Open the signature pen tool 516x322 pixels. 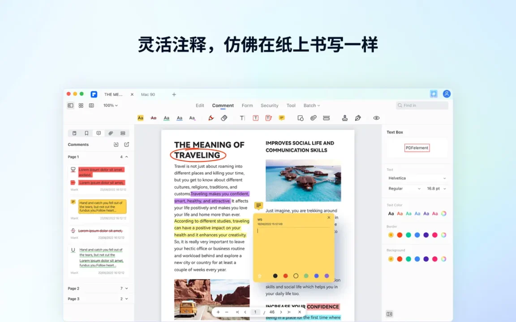pyautogui.click(x=358, y=118)
